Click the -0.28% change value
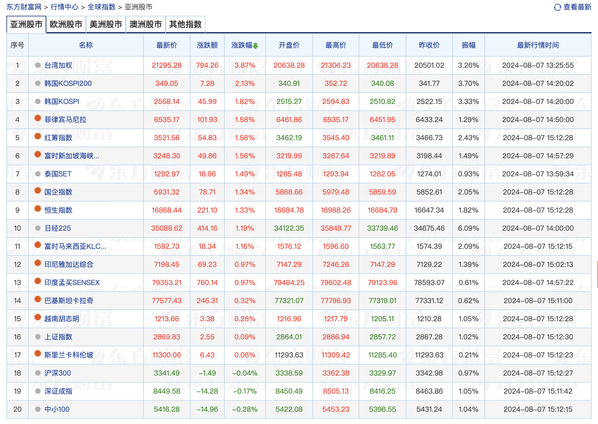The width and height of the screenshot is (598, 424). coord(245,409)
